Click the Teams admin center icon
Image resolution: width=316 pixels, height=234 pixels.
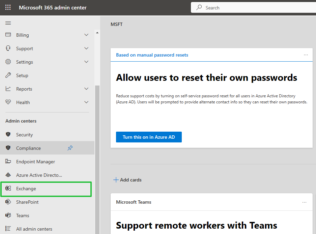pos(8,215)
